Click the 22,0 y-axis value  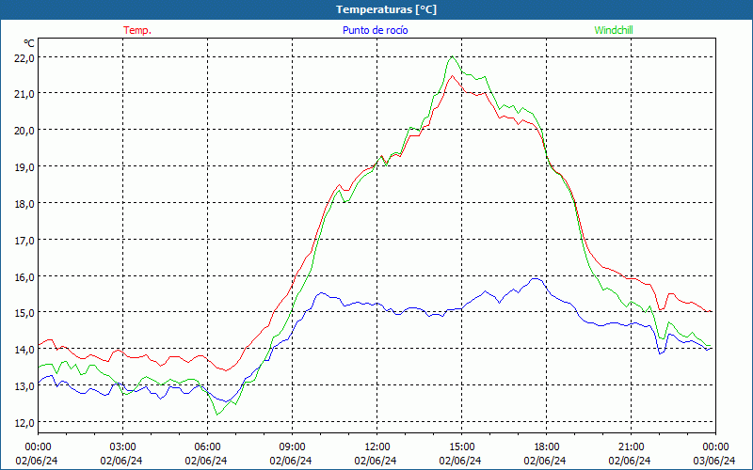coord(25,58)
